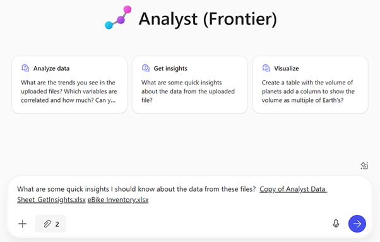Open the paperclip attachments icon

[x=47, y=224]
